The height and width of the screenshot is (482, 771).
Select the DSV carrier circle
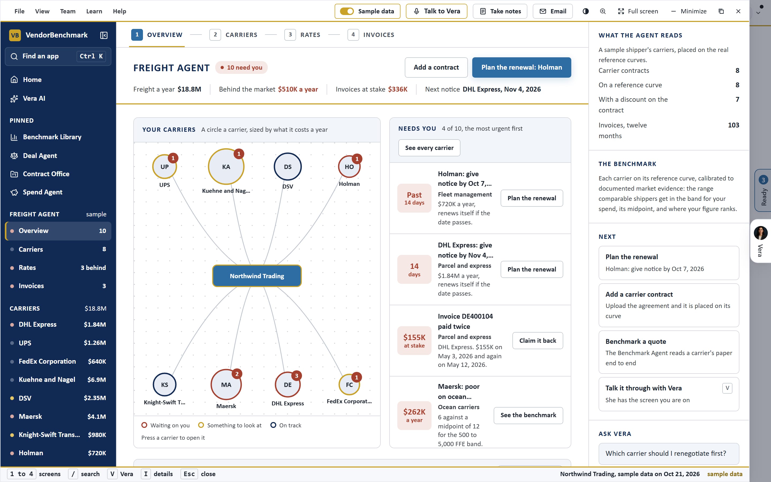288,167
